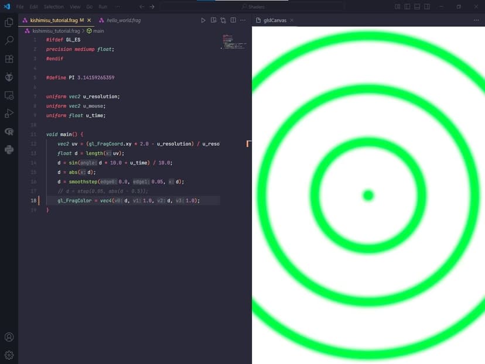485x364 pixels.
Task: Open the Accounts menu
Action: 9,337
